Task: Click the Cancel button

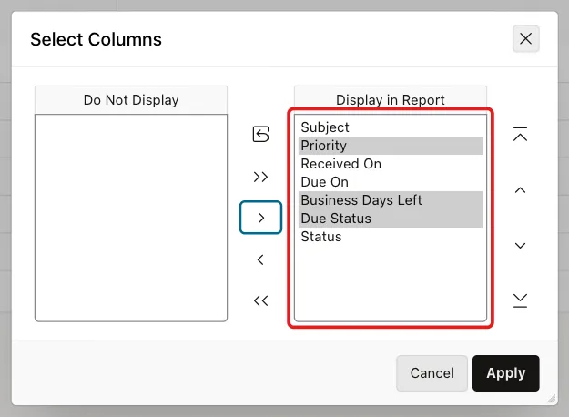Action: click(432, 372)
